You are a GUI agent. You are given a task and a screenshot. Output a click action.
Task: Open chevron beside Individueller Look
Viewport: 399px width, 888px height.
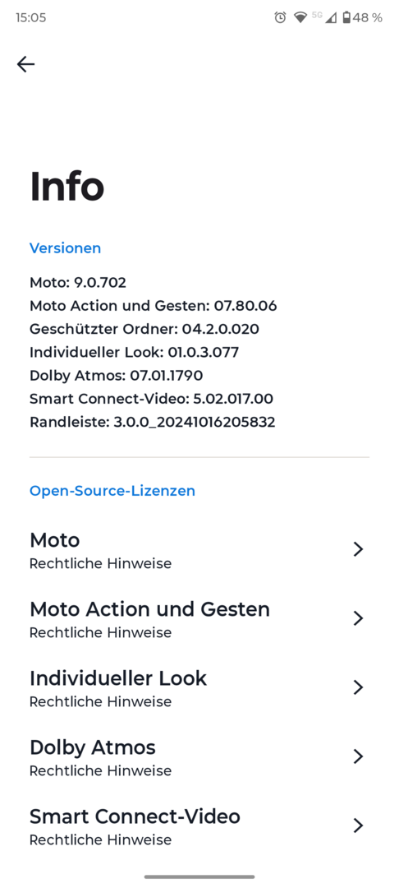358,687
